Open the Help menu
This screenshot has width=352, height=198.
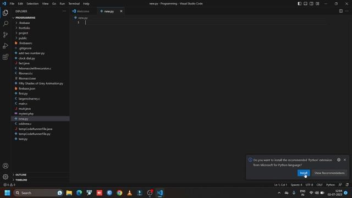click(86, 4)
